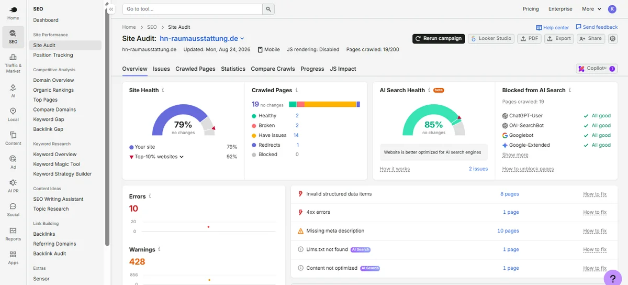Open Looker Studio export
The image size is (628, 285).
[491, 38]
